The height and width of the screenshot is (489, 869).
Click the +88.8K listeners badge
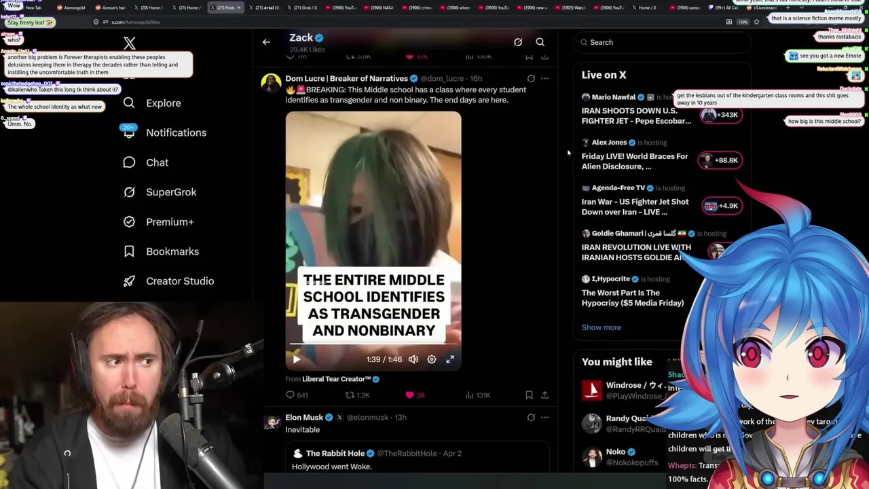pos(721,160)
